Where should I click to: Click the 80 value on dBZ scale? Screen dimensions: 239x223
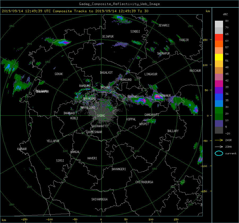pos(227,21)
